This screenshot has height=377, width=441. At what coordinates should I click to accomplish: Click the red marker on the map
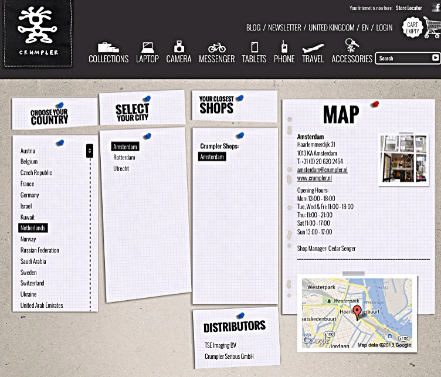[357, 312]
